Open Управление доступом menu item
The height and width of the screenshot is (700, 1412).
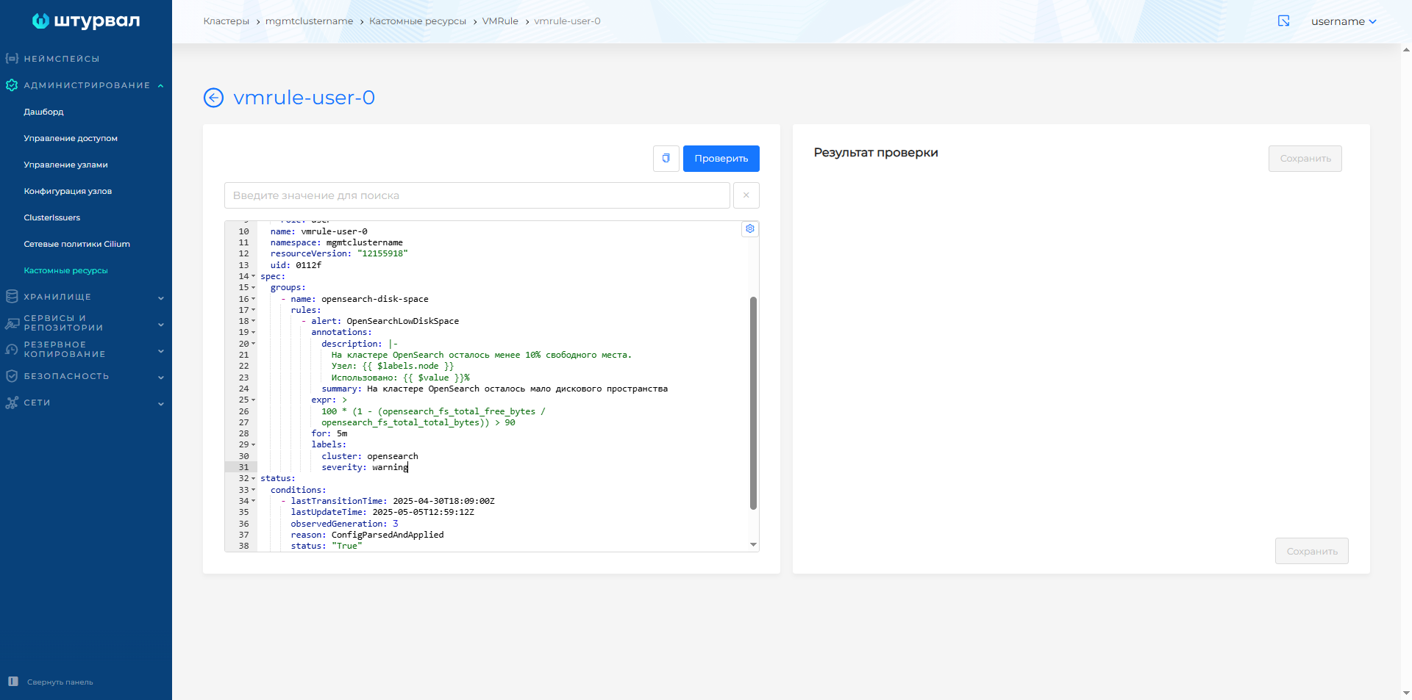point(71,138)
